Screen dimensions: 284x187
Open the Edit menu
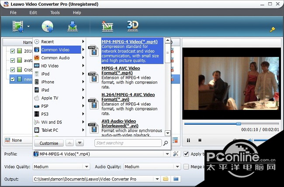[x=33, y=13]
